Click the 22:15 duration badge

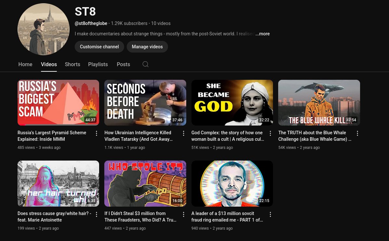[x=264, y=201]
